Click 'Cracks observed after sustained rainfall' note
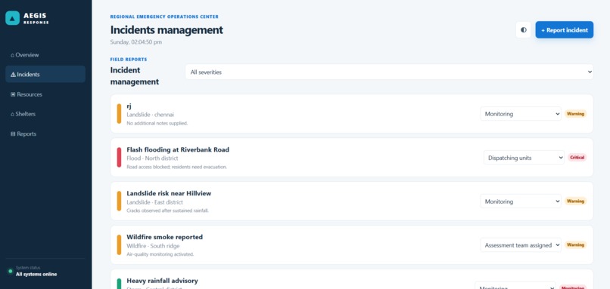This screenshot has width=610, height=289. coord(168,211)
